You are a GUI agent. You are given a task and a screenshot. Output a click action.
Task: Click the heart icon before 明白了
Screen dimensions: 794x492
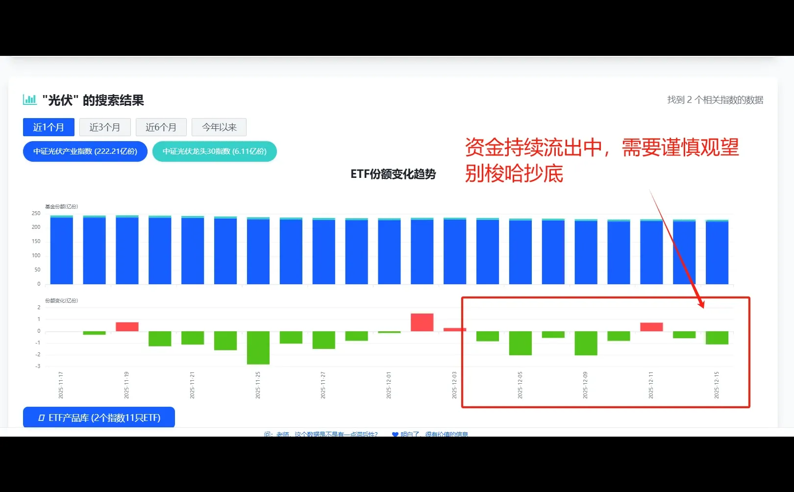pos(395,434)
